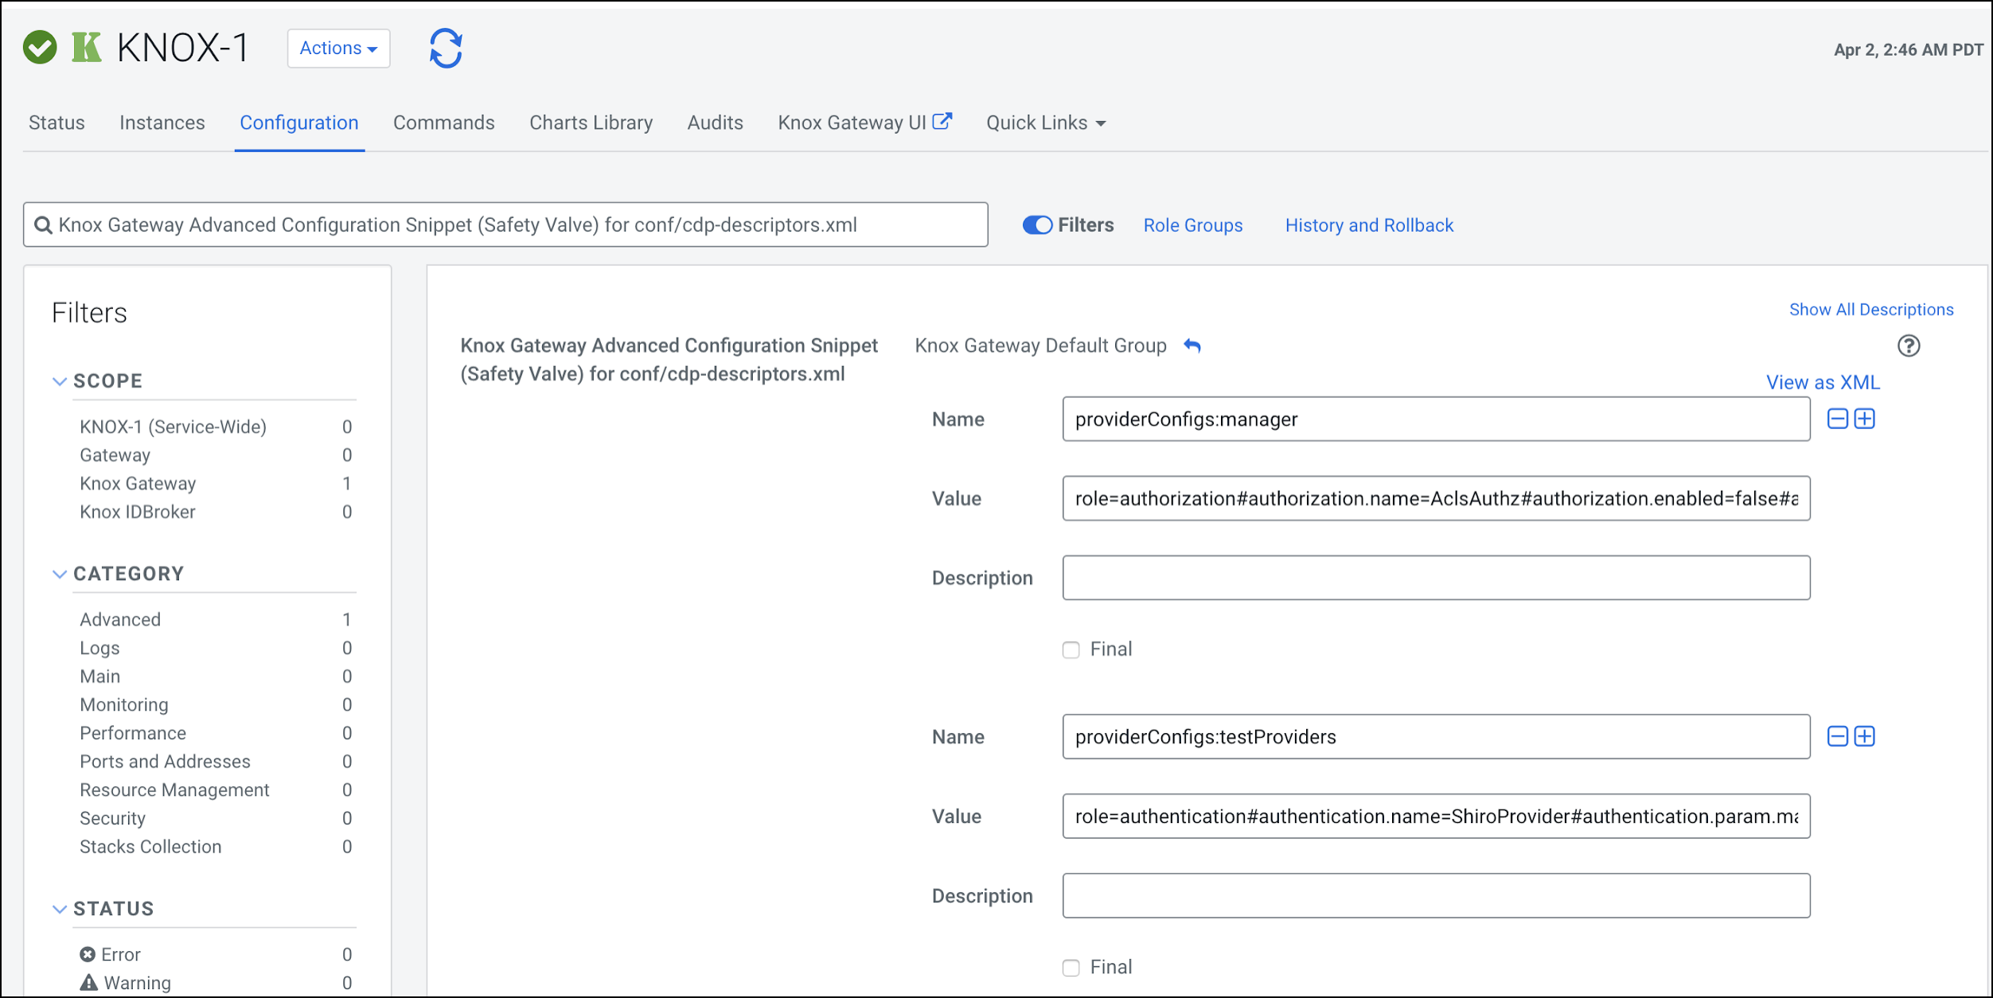Collapse the STATUS filter section
This screenshot has height=998, width=1993.
(x=59, y=909)
